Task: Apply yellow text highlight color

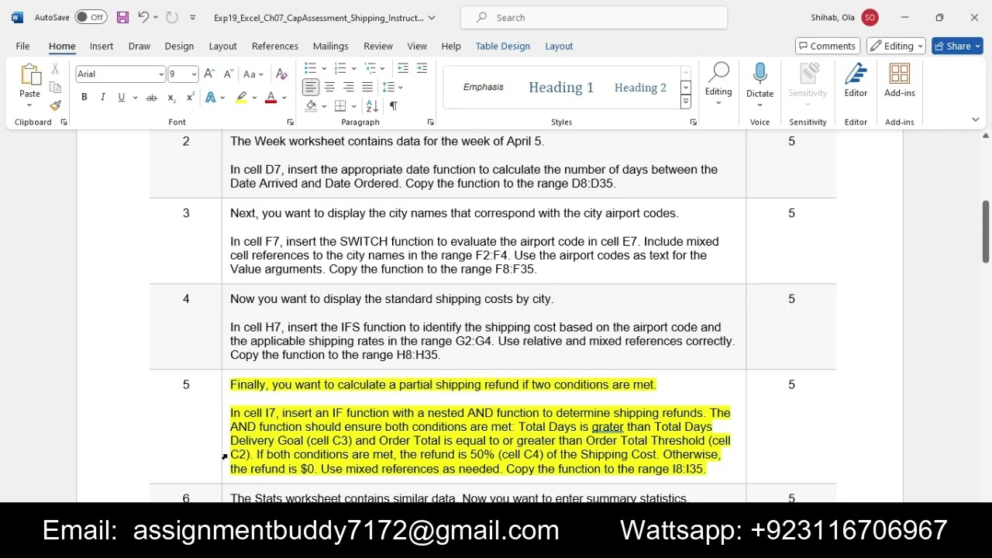Action: point(242,98)
